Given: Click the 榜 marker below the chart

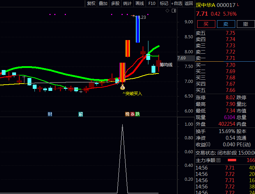Looking at the screenshot, I should (127, 114).
